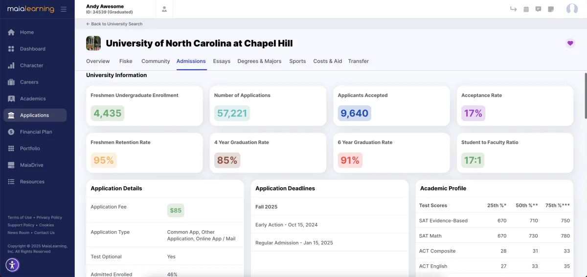Click the ACT Composite row label

click(437, 251)
